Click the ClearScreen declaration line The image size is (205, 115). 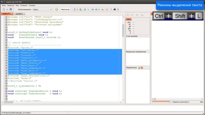click(x=28, y=35)
